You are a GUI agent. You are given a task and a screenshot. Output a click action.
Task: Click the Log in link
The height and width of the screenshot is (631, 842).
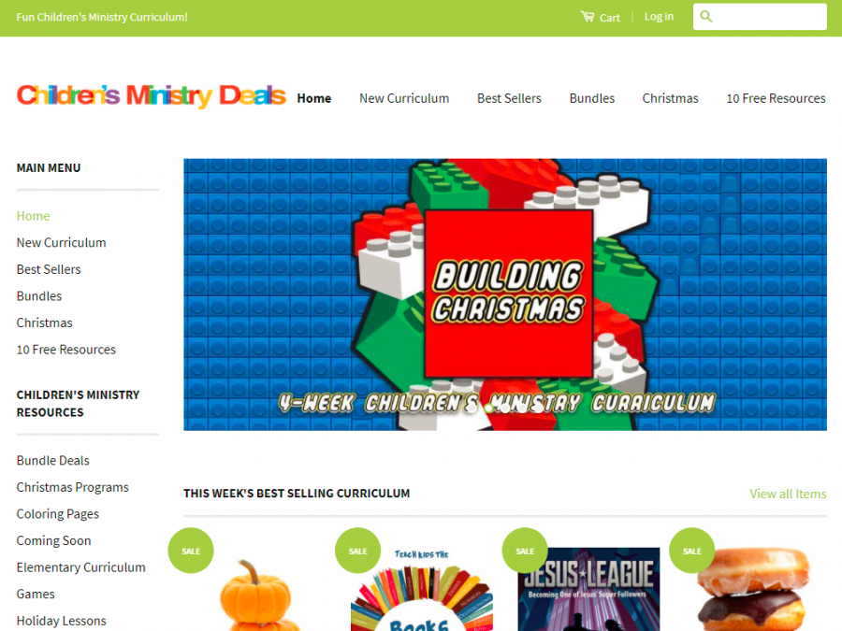659,17
